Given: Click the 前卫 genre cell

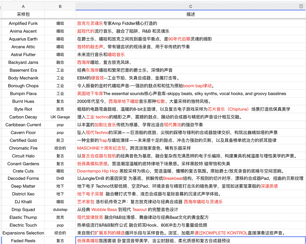Looking at the screenshot, I should point(60,140).
